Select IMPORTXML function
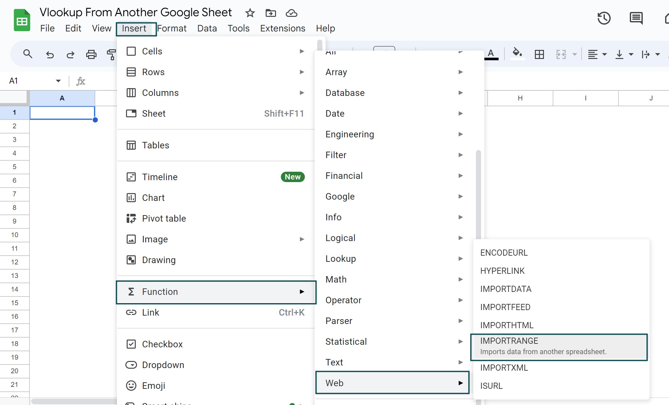The image size is (669, 405). (x=561, y=368)
